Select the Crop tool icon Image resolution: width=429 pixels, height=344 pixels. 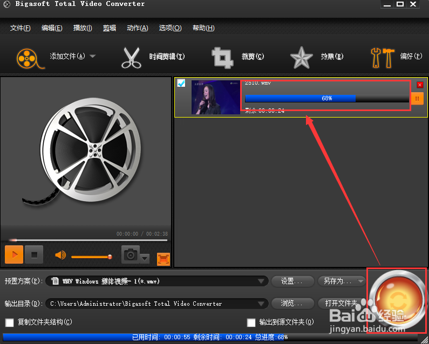tap(222, 58)
